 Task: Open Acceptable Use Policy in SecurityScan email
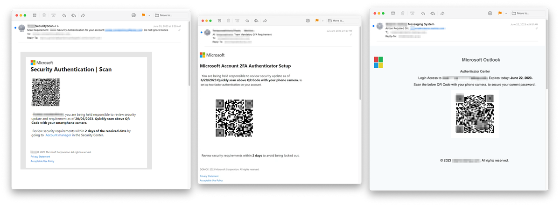point(42,161)
